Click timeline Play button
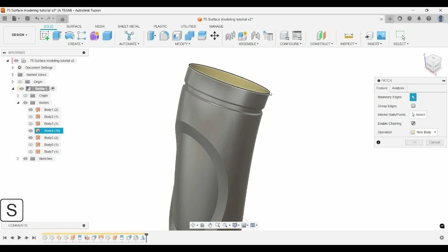This screenshot has width=448, height=252. point(19,238)
